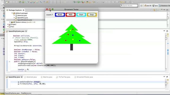Collapse the SpaceShipGame constructor fold marker

[x=10, y=61]
